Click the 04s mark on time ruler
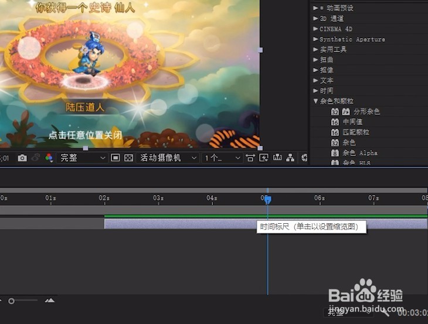Screen dimensions: 428x324 [x=212, y=198]
